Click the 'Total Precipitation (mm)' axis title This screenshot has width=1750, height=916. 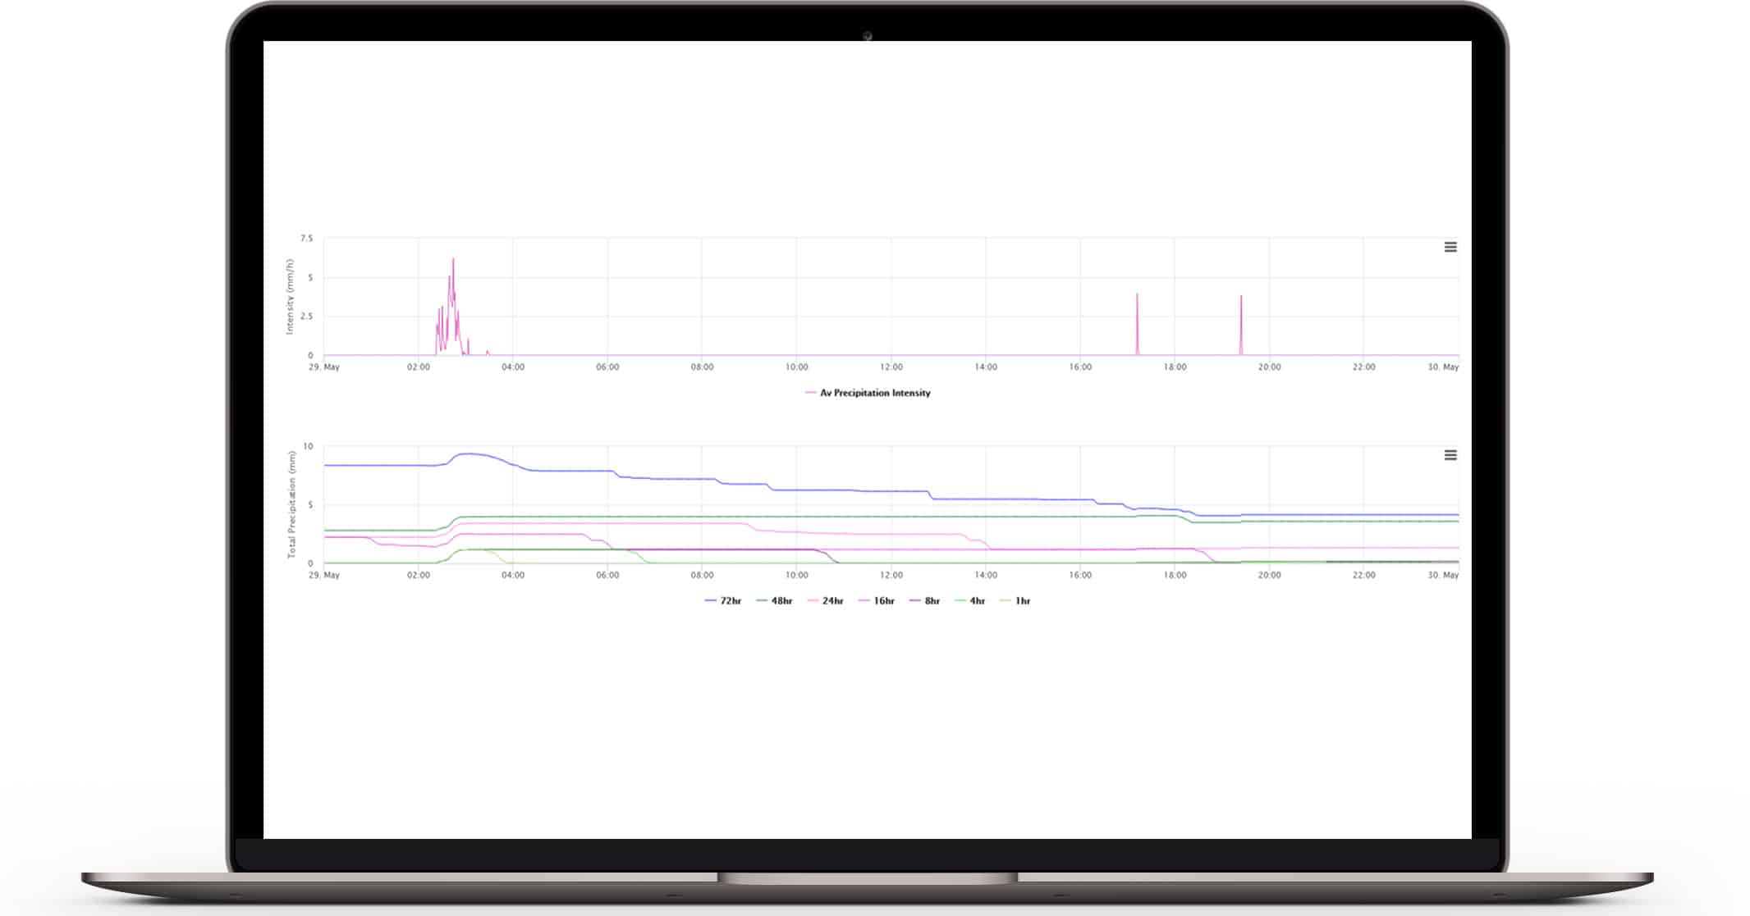pos(291,504)
